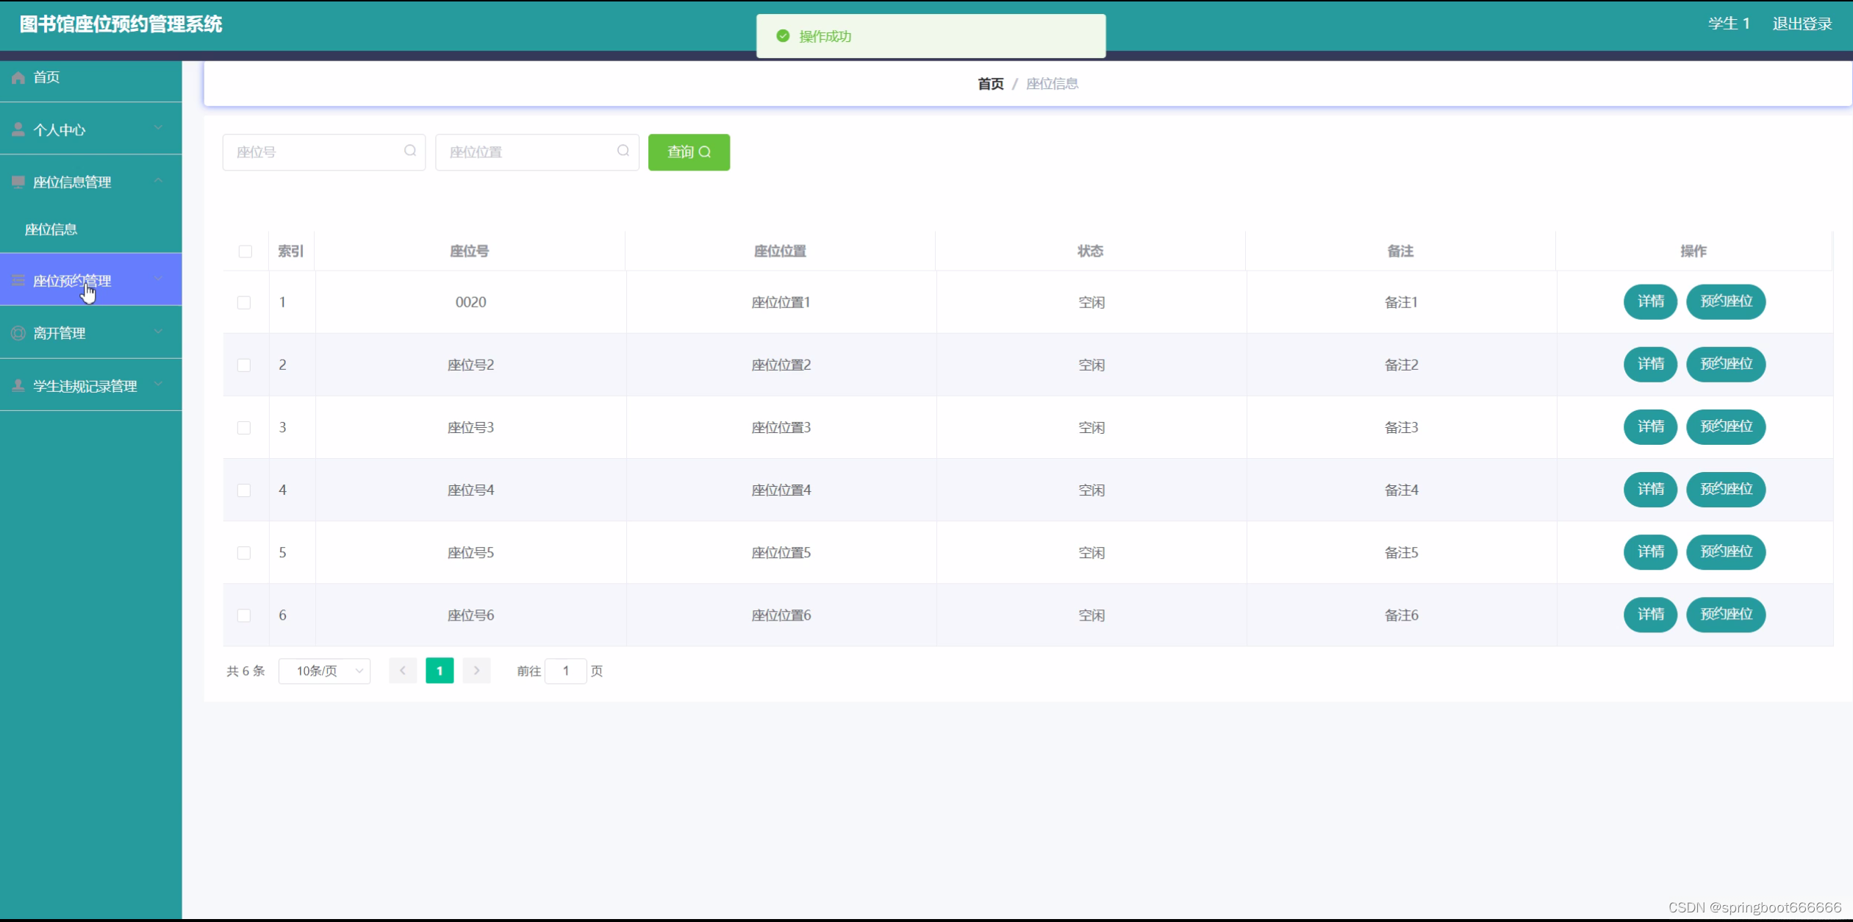Viewport: 1853px width, 922px height.
Task: Open the 座位信息 submenu item
Action: click(x=51, y=229)
